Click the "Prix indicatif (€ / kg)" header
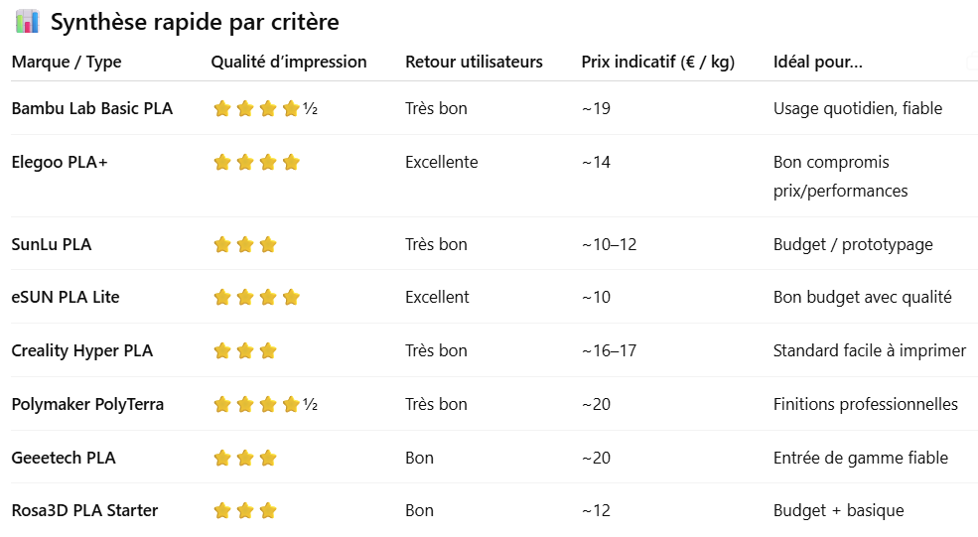 click(657, 62)
